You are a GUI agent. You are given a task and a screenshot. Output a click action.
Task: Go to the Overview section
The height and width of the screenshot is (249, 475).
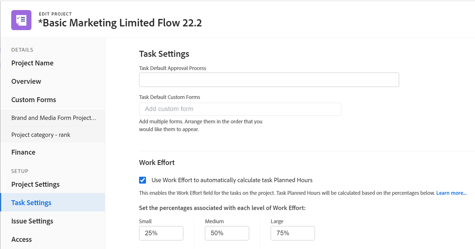coord(26,81)
